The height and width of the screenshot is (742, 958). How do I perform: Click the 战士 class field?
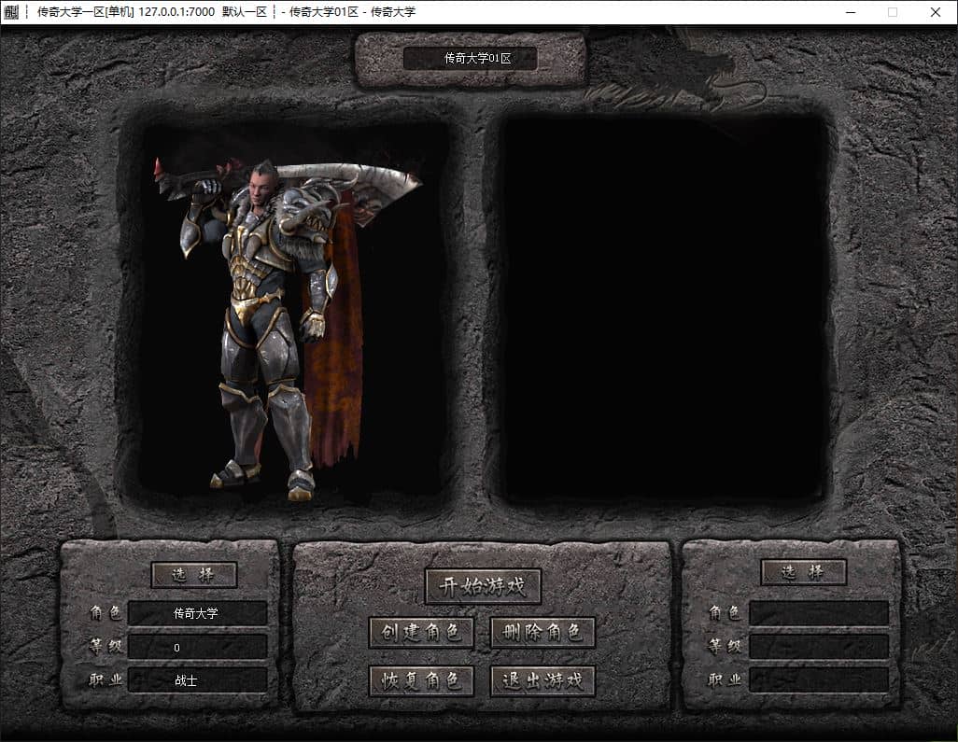pos(197,680)
